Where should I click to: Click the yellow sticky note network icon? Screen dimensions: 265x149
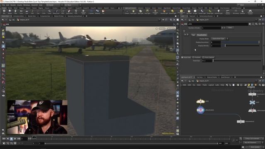249,85
